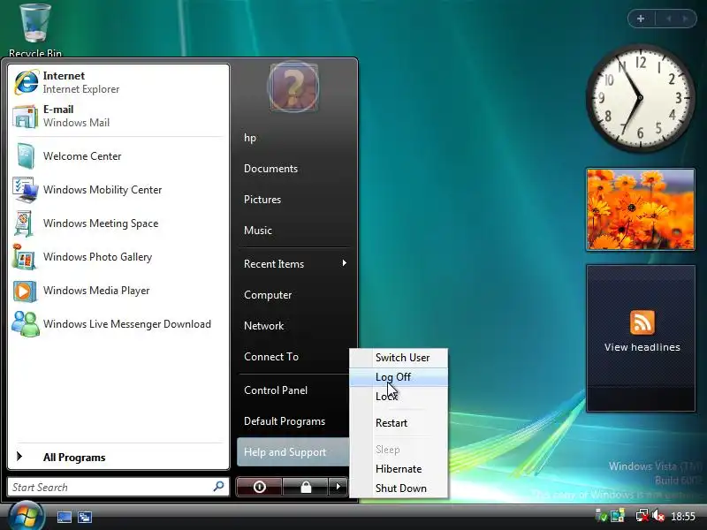Click the sidebar next gadgets arrow
This screenshot has width=707, height=530.
pos(686,19)
